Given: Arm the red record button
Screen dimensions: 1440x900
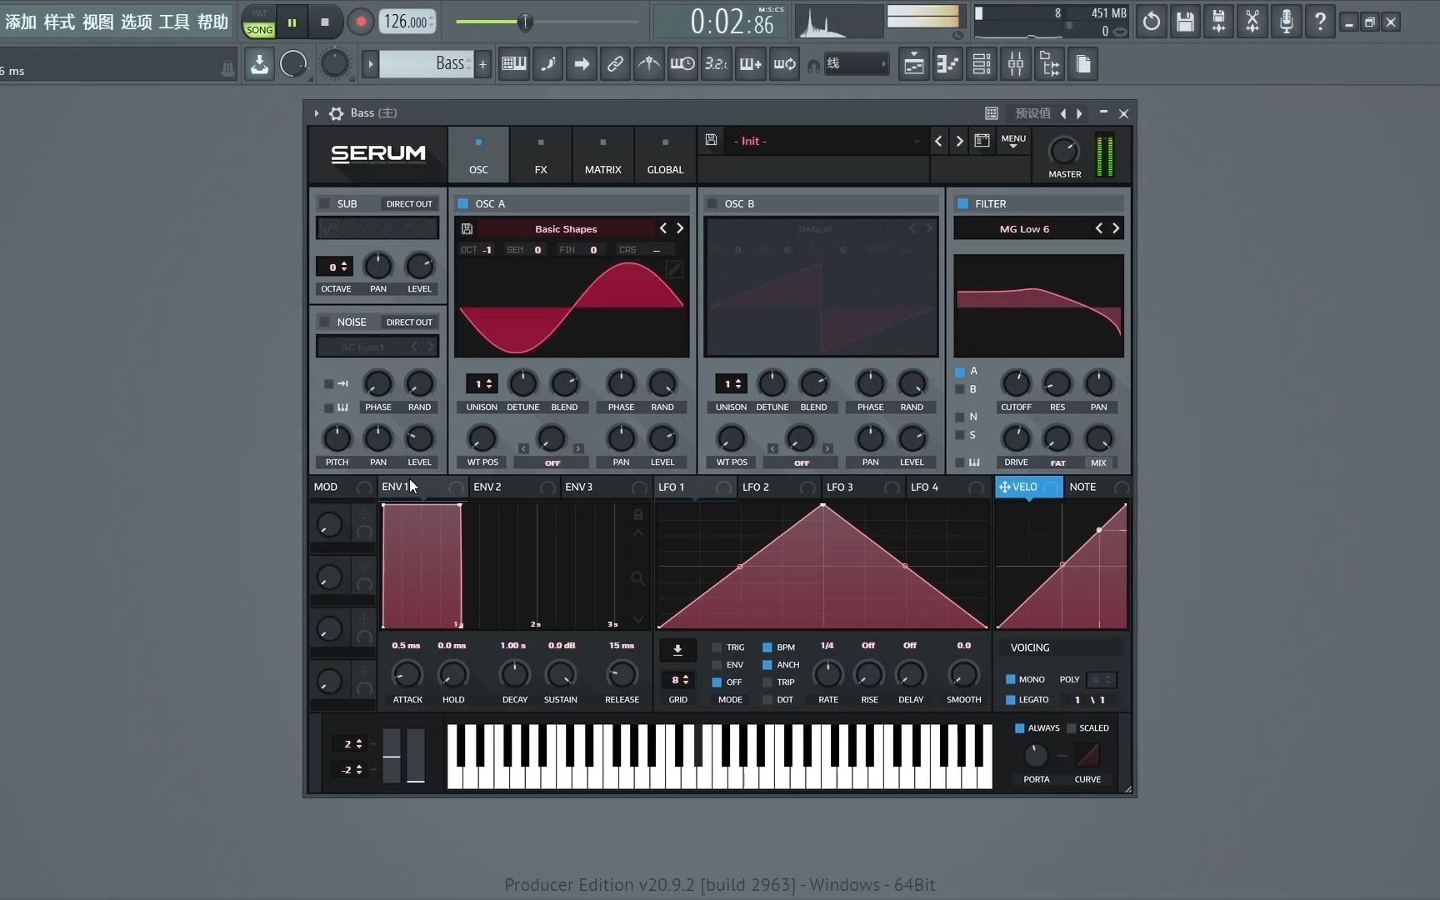Looking at the screenshot, I should [360, 22].
